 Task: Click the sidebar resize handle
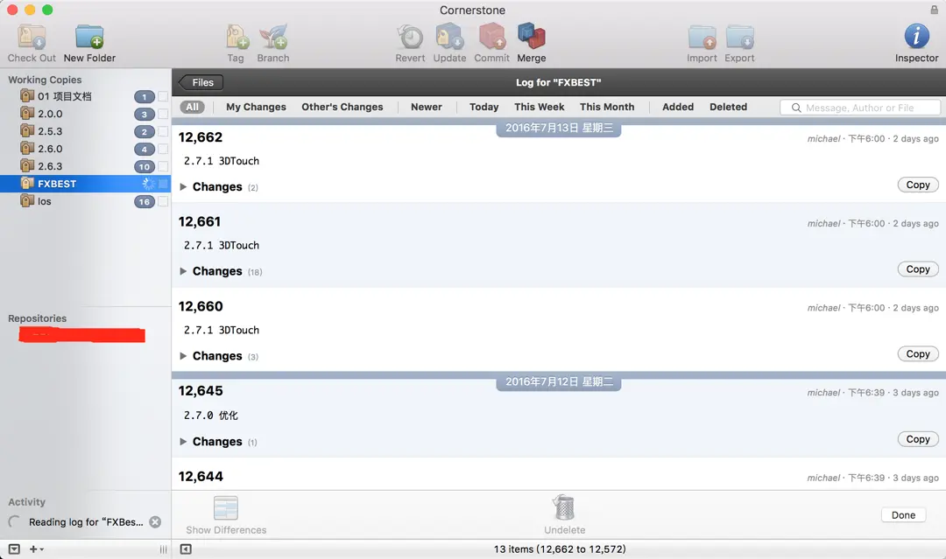click(163, 549)
